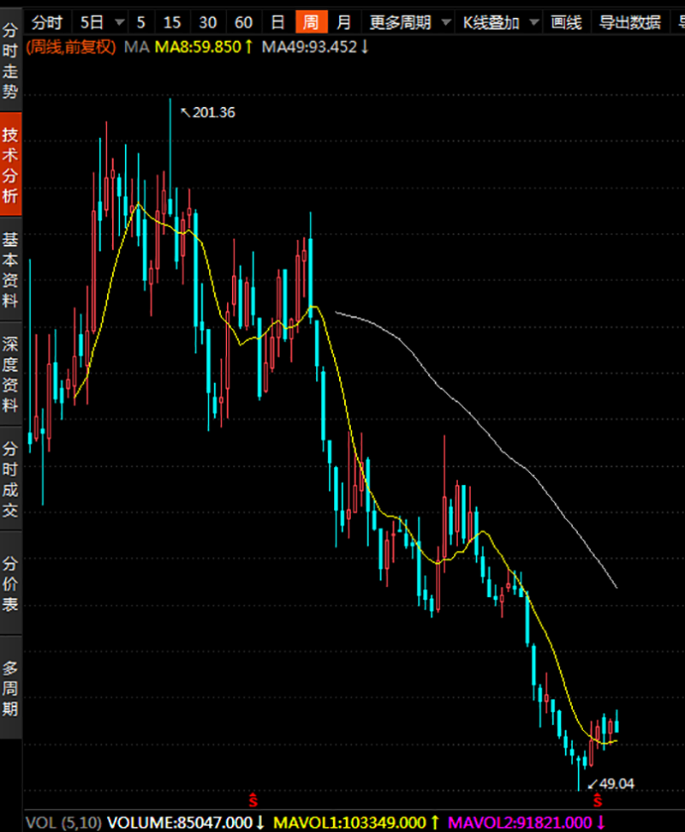Click the red S marker near chart middle
The width and height of the screenshot is (685, 832).
253,799
